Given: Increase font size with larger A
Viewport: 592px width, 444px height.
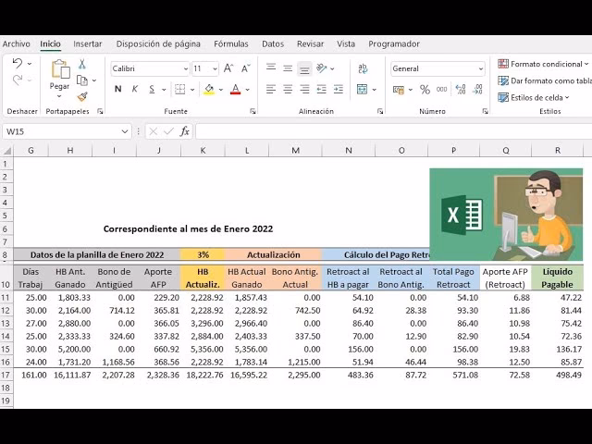Looking at the screenshot, I should [x=228, y=68].
